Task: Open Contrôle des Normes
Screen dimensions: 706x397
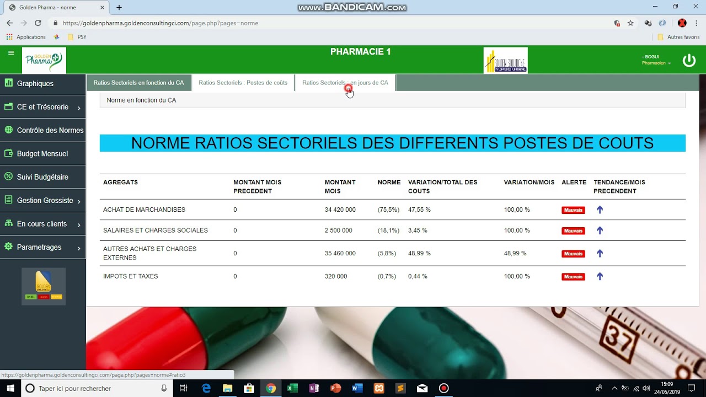Action: tap(43, 130)
